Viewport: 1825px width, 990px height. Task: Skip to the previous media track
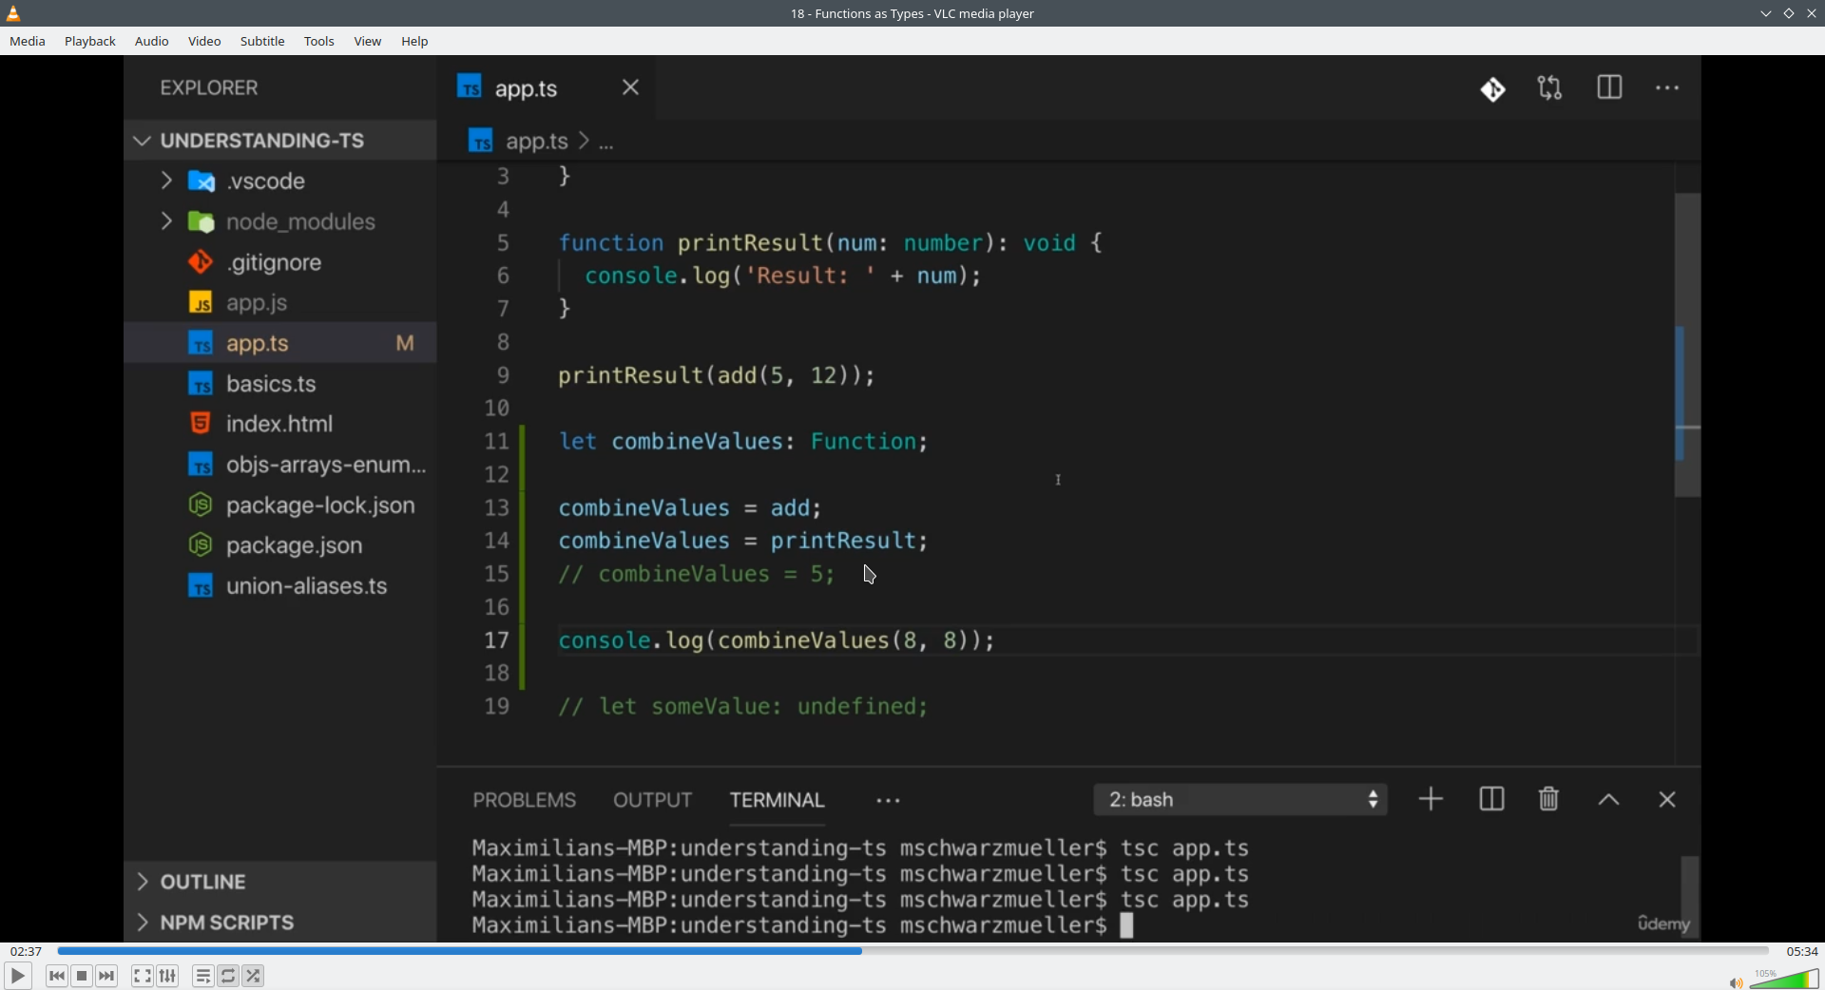57,976
